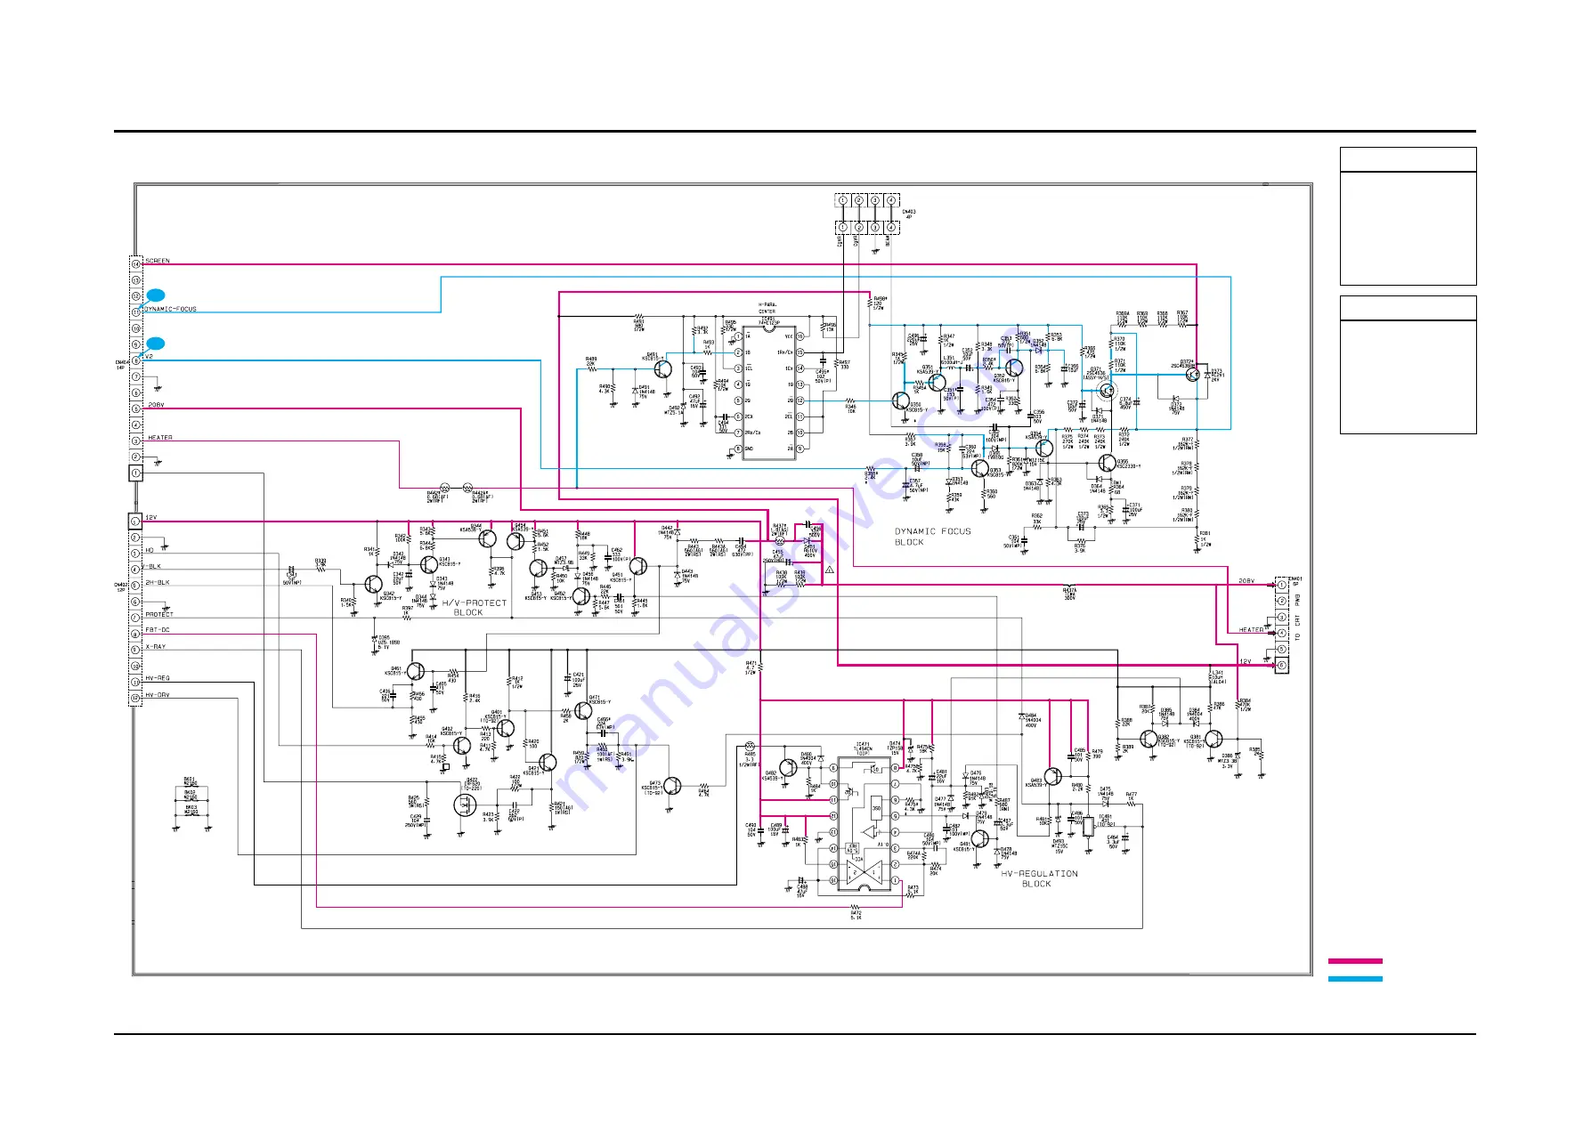
Task: Select the Q422 MOSFET symbol
Action: (464, 805)
